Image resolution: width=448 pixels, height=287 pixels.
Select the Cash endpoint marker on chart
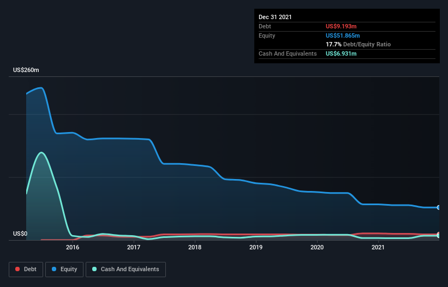(439, 236)
